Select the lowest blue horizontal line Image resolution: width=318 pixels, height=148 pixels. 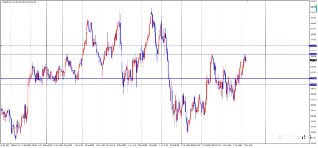point(155,85)
